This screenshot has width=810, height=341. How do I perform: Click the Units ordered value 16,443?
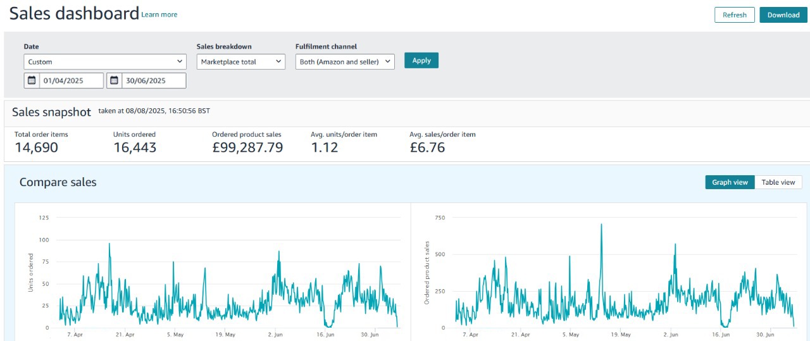[x=135, y=147]
